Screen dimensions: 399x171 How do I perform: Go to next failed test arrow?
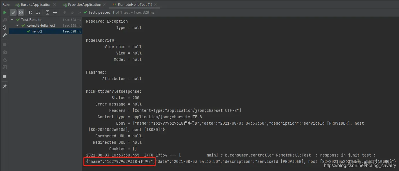coord(72,12)
